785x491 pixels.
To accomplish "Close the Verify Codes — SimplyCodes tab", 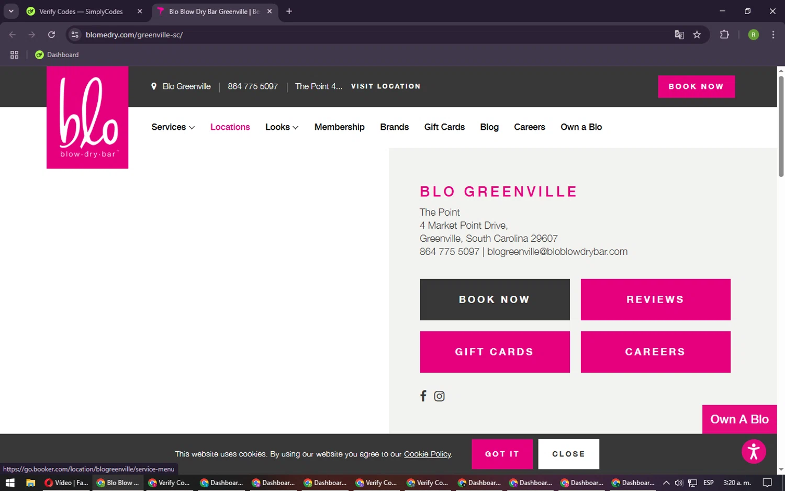I will tap(140, 12).
